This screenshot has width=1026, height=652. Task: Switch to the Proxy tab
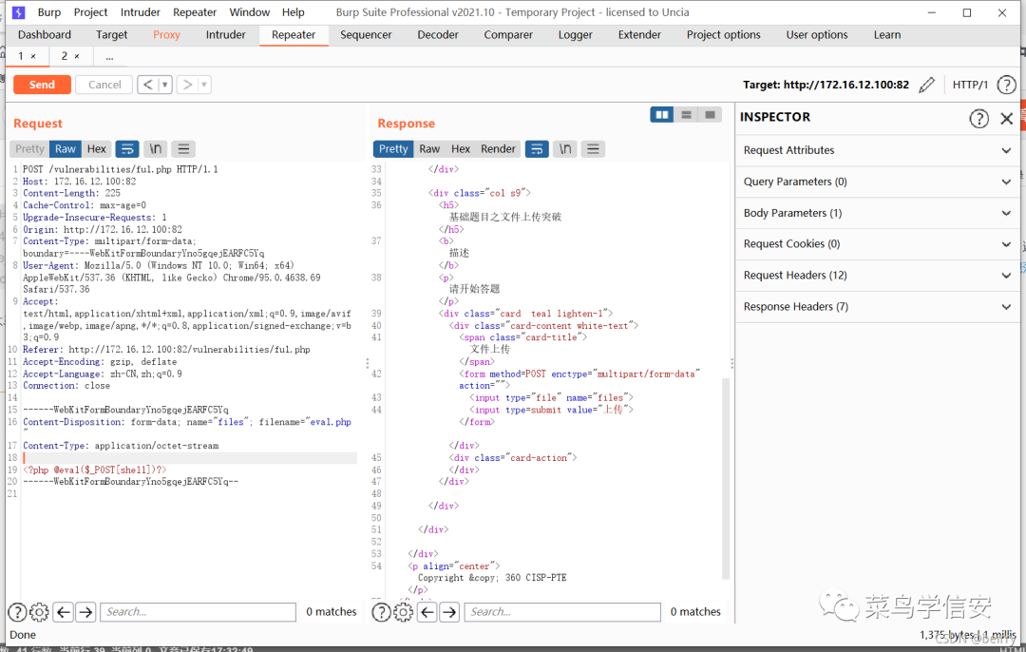coord(166,35)
